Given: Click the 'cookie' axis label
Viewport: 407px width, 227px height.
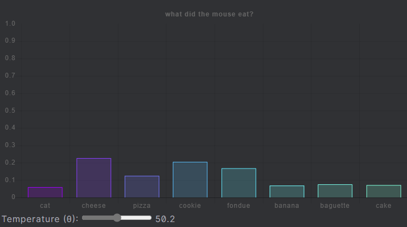Looking at the screenshot, I should click(x=190, y=206).
